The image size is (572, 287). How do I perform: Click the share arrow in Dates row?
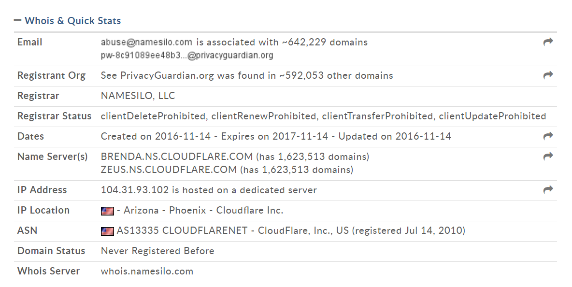pyautogui.click(x=548, y=136)
